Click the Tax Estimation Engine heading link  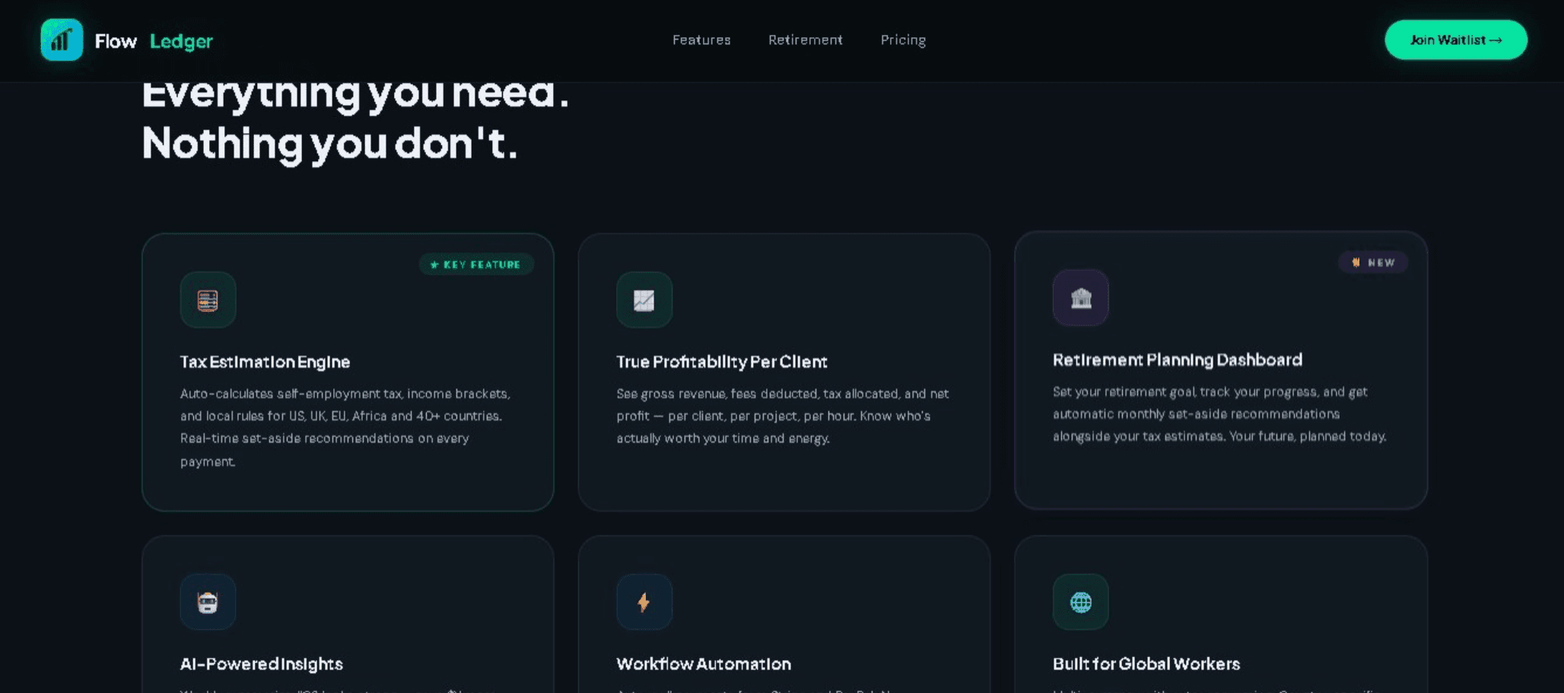pos(265,362)
